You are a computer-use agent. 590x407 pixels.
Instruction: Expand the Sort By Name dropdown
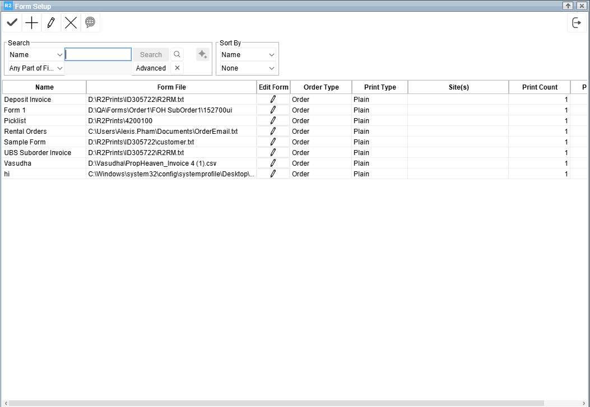248,55
